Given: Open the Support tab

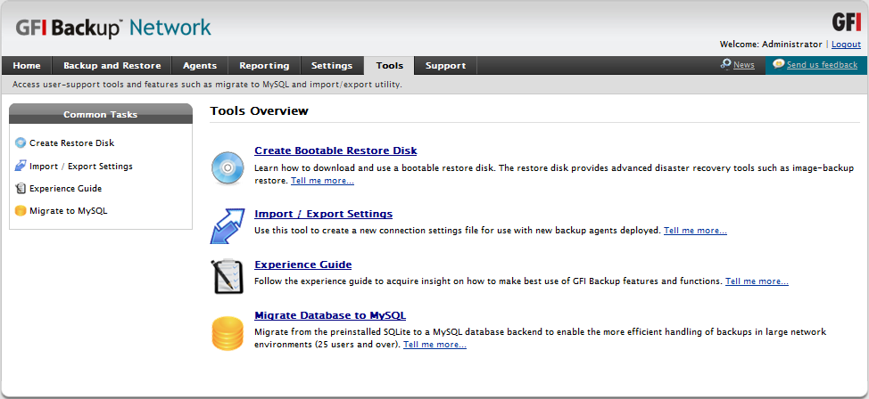Looking at the screenshot, I should pyautogui.click(x=445, y=65).
